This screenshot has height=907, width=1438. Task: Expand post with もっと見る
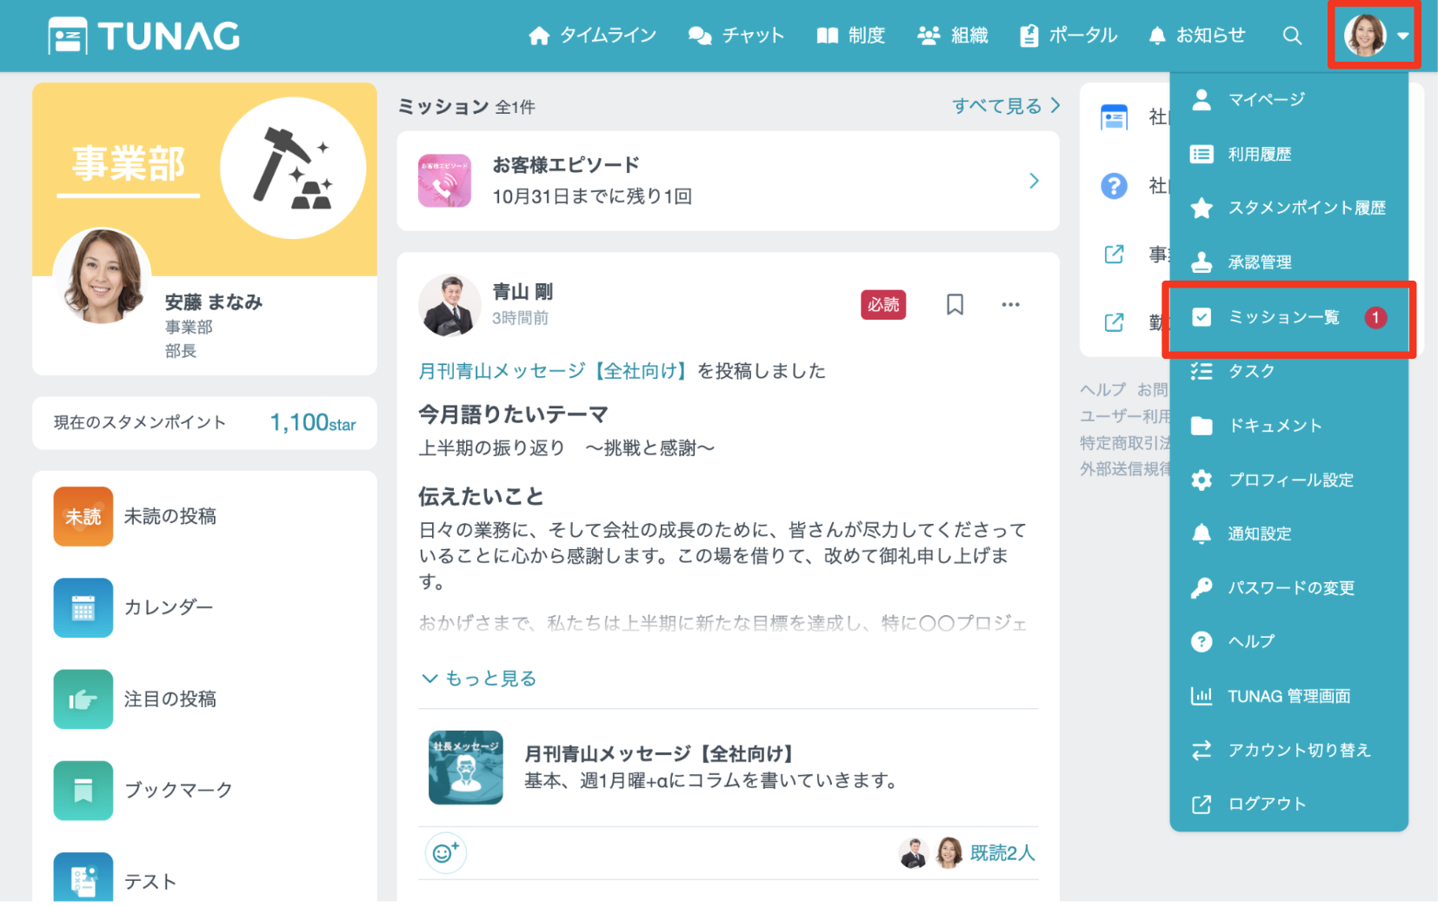click(x=479, y=679)
